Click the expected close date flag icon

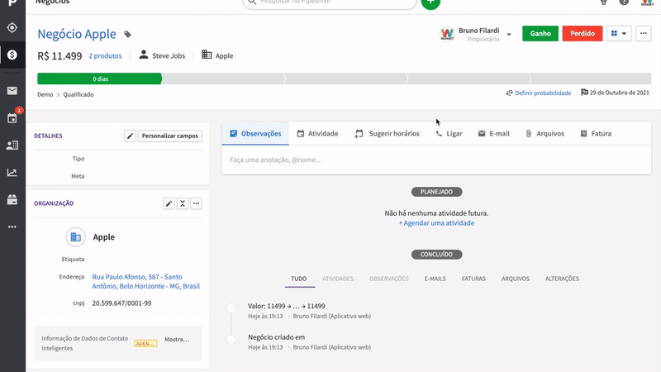[x=584, y=93]
